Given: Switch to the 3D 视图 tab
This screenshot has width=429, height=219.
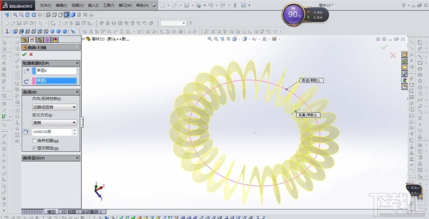Looking at the screenshot, I should pos(68,212).
